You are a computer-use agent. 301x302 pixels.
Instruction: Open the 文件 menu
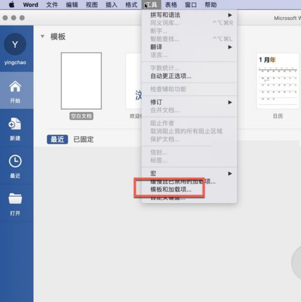pos(52,5)
